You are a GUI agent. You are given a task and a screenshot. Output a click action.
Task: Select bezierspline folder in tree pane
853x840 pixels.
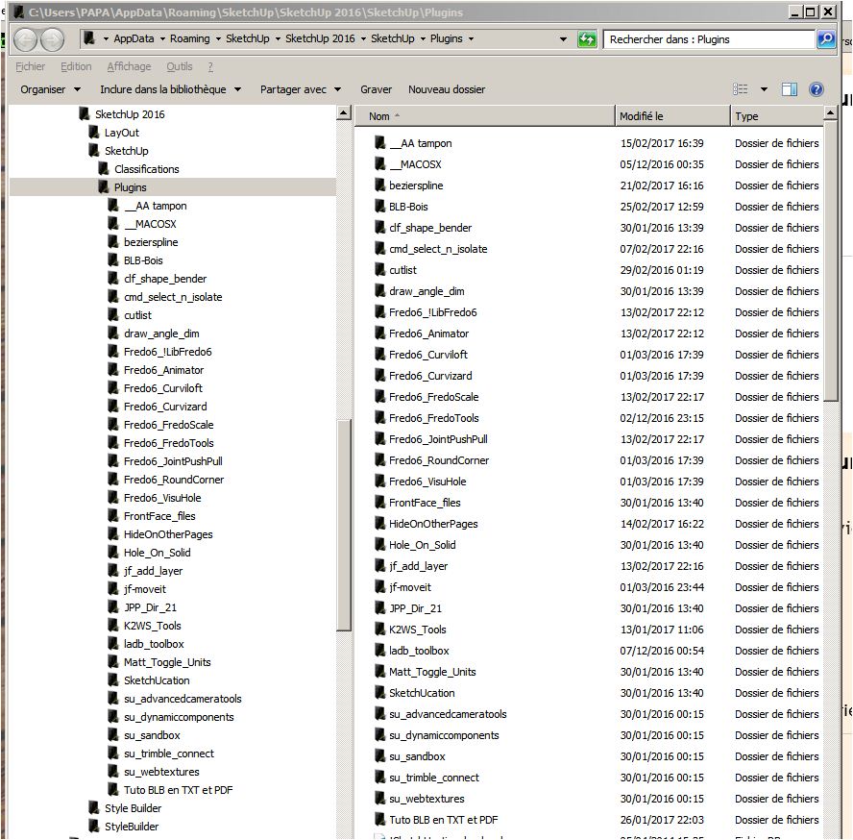coord(151,242)
